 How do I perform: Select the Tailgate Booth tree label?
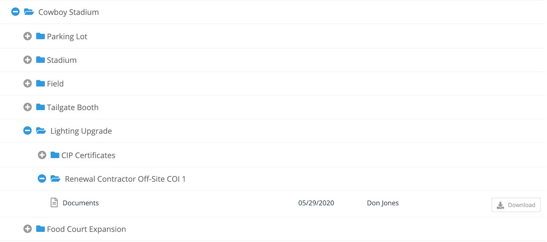(73, 107)
